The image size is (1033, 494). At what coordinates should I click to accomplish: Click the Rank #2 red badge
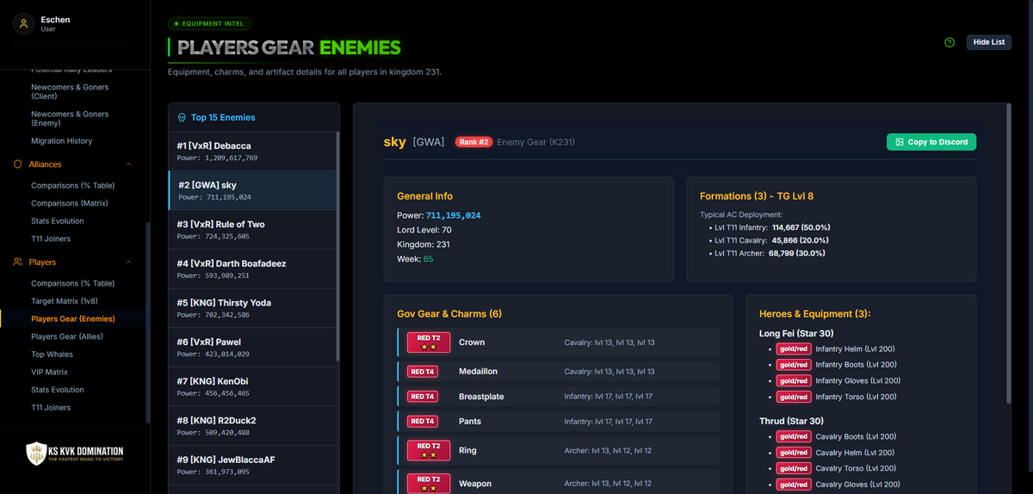point(473,142)
